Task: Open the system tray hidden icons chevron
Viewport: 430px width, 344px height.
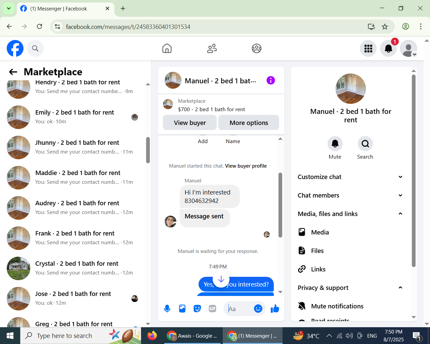Action: [x=329, y=336]
